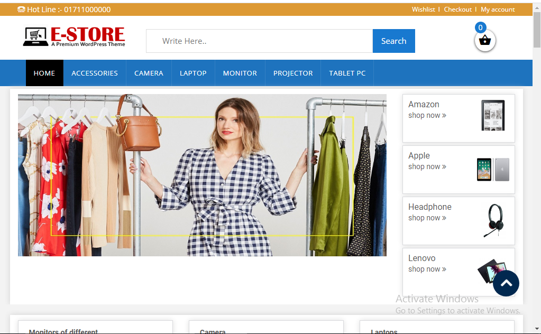The height and width of the screenshot is (334, 541).
Task: Click the fashion banner slider image
Action: click(x=202, y=175)
